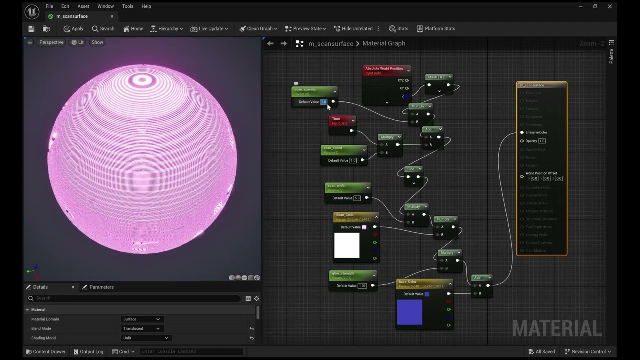Open the viewport options hamburger menu
This screenshot has width=640, height=360.
(x=29, y=42)
